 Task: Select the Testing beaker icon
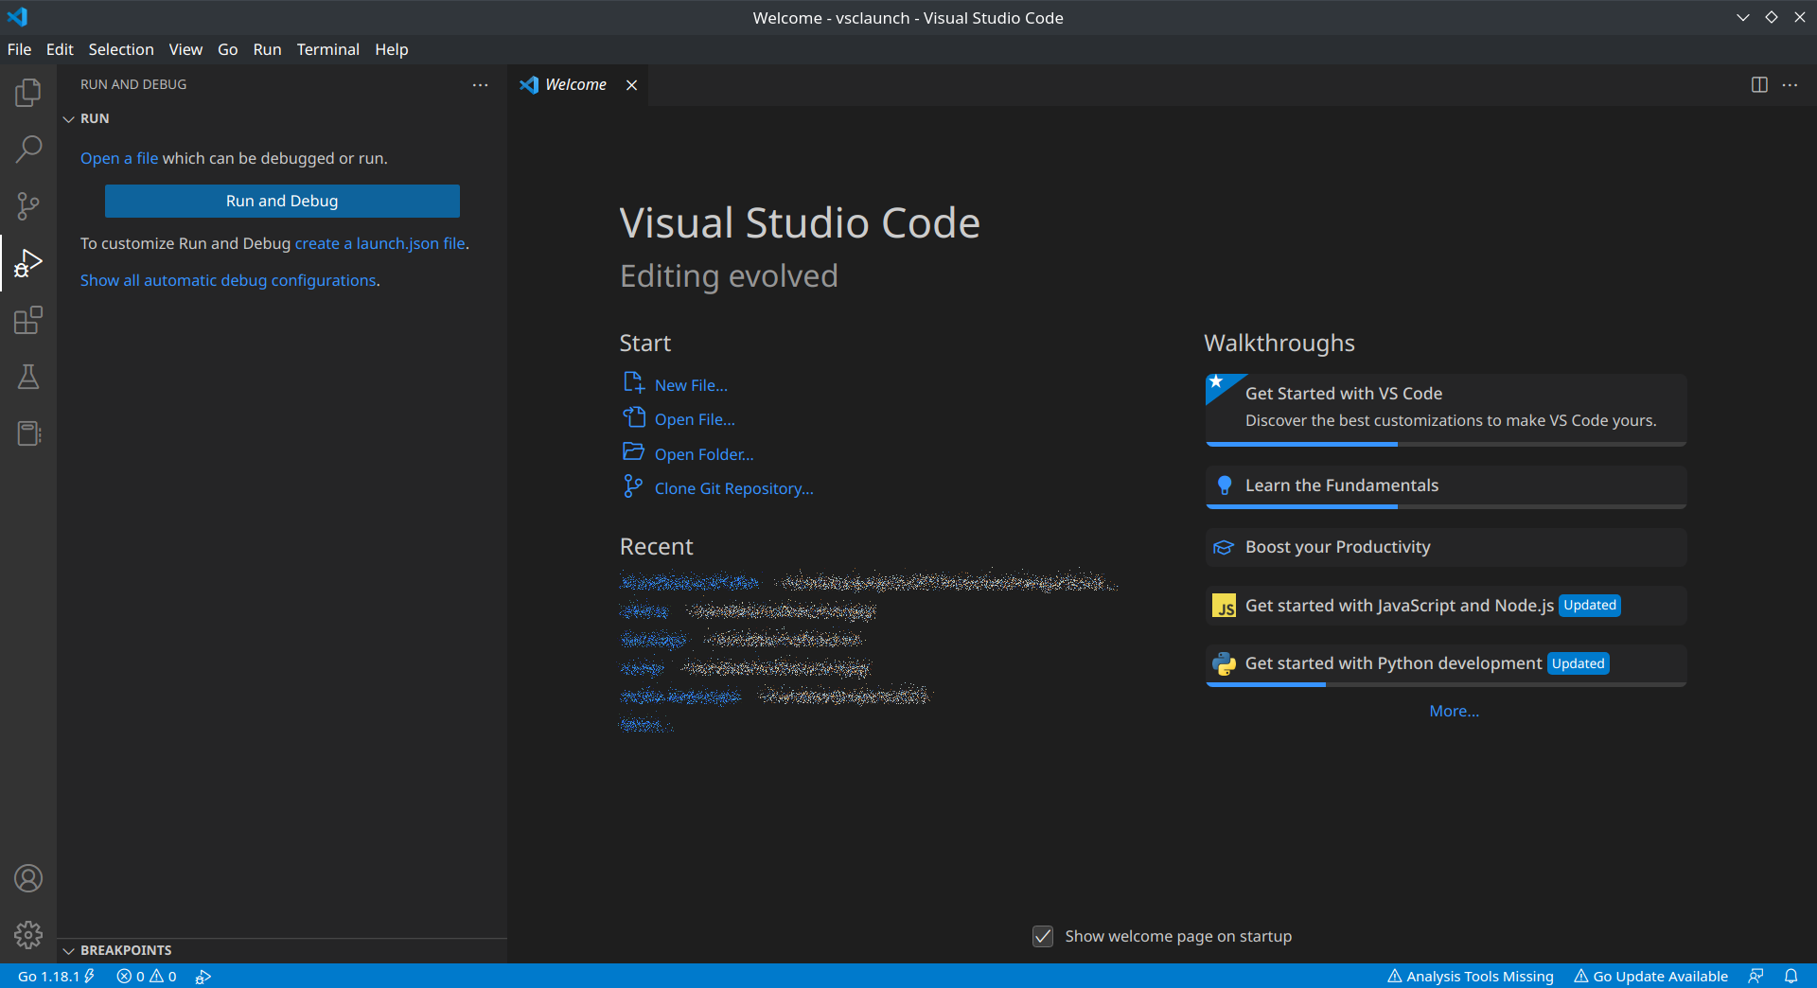(28, 377)
